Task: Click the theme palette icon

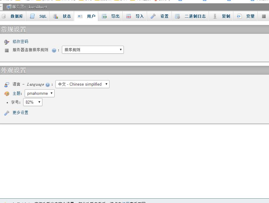Action: [x=7, y=94]
